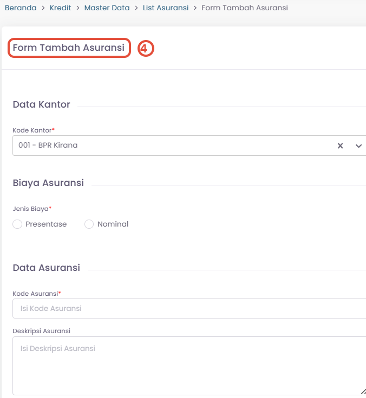Click the Data Kantor section heading
The width and height of the screenshot is (366, 398).
pyautogui.click(x=42, y=104)
